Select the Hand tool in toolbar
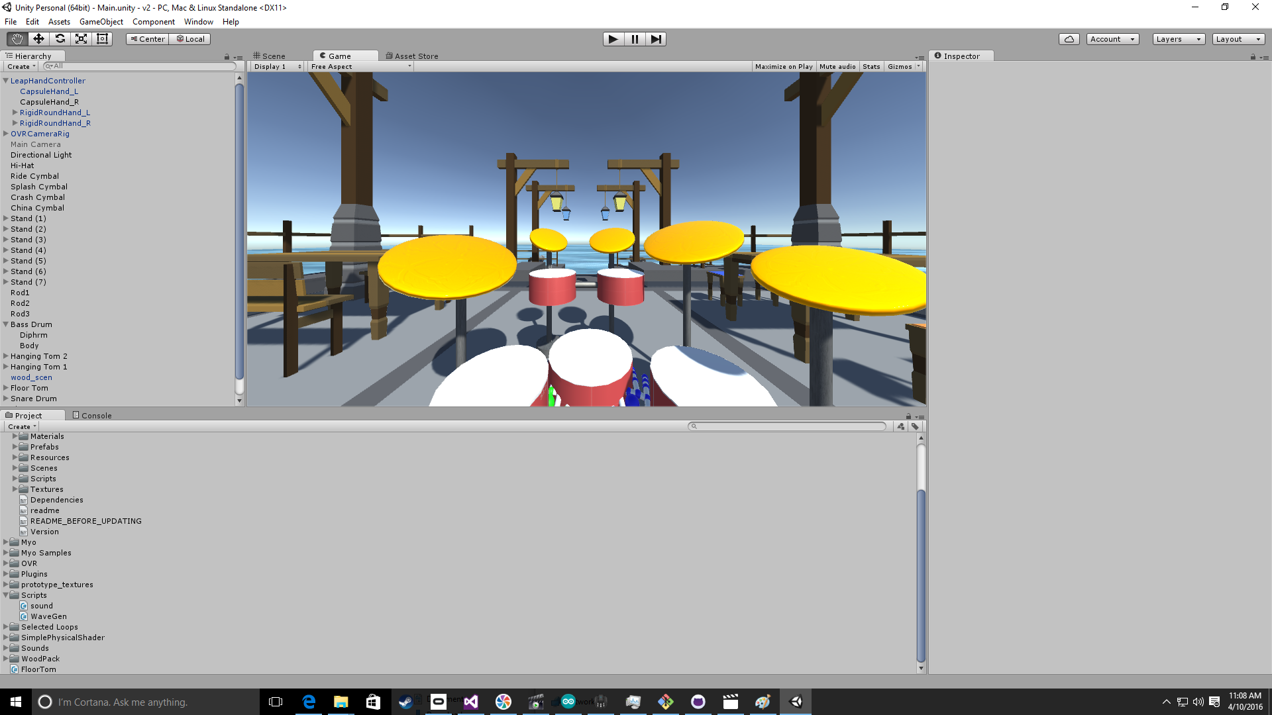Viewport: 1272px width, 715px height. (17, 39)
